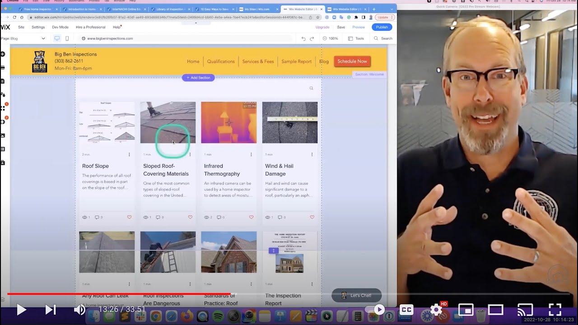Switch to 10 Easy Ways to Save tab
The width and height of the screenshot is (578, 325).
(x=214, y=9)
